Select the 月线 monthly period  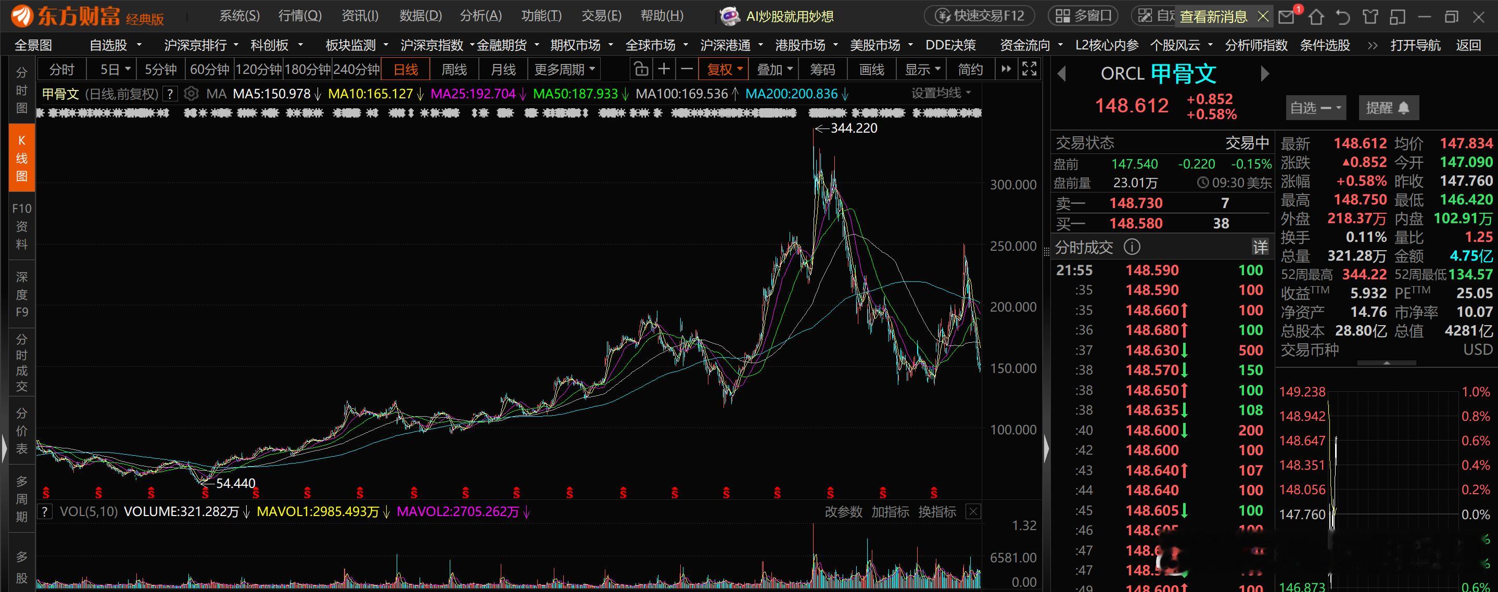coord(503,70)
